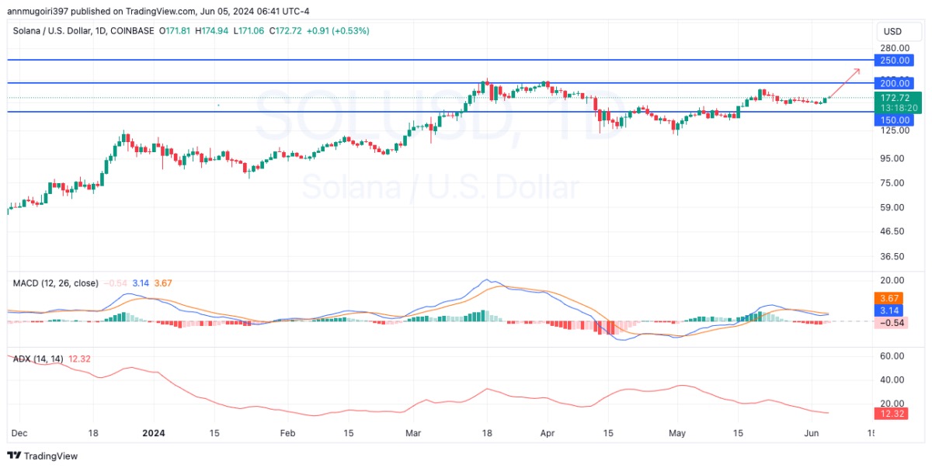Click the MACD (12, 26, close) legend
Screen dimensions: 932x468
[x=56, y=283]
